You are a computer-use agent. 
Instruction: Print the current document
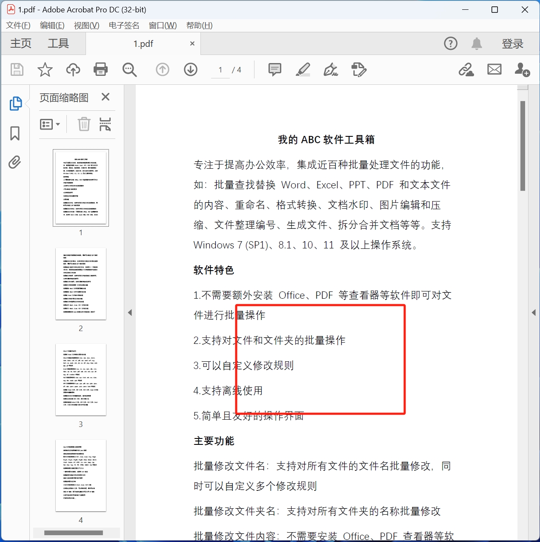100,69
